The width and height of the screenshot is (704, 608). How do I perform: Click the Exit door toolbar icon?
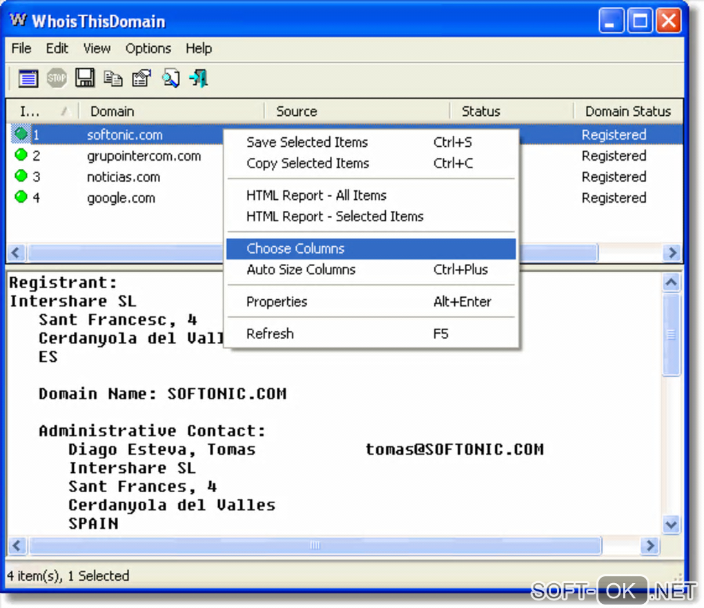point(199,79)
